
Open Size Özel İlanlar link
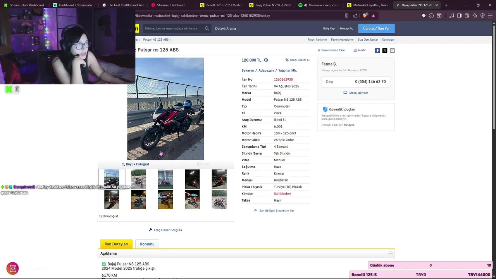click(368, 40)
